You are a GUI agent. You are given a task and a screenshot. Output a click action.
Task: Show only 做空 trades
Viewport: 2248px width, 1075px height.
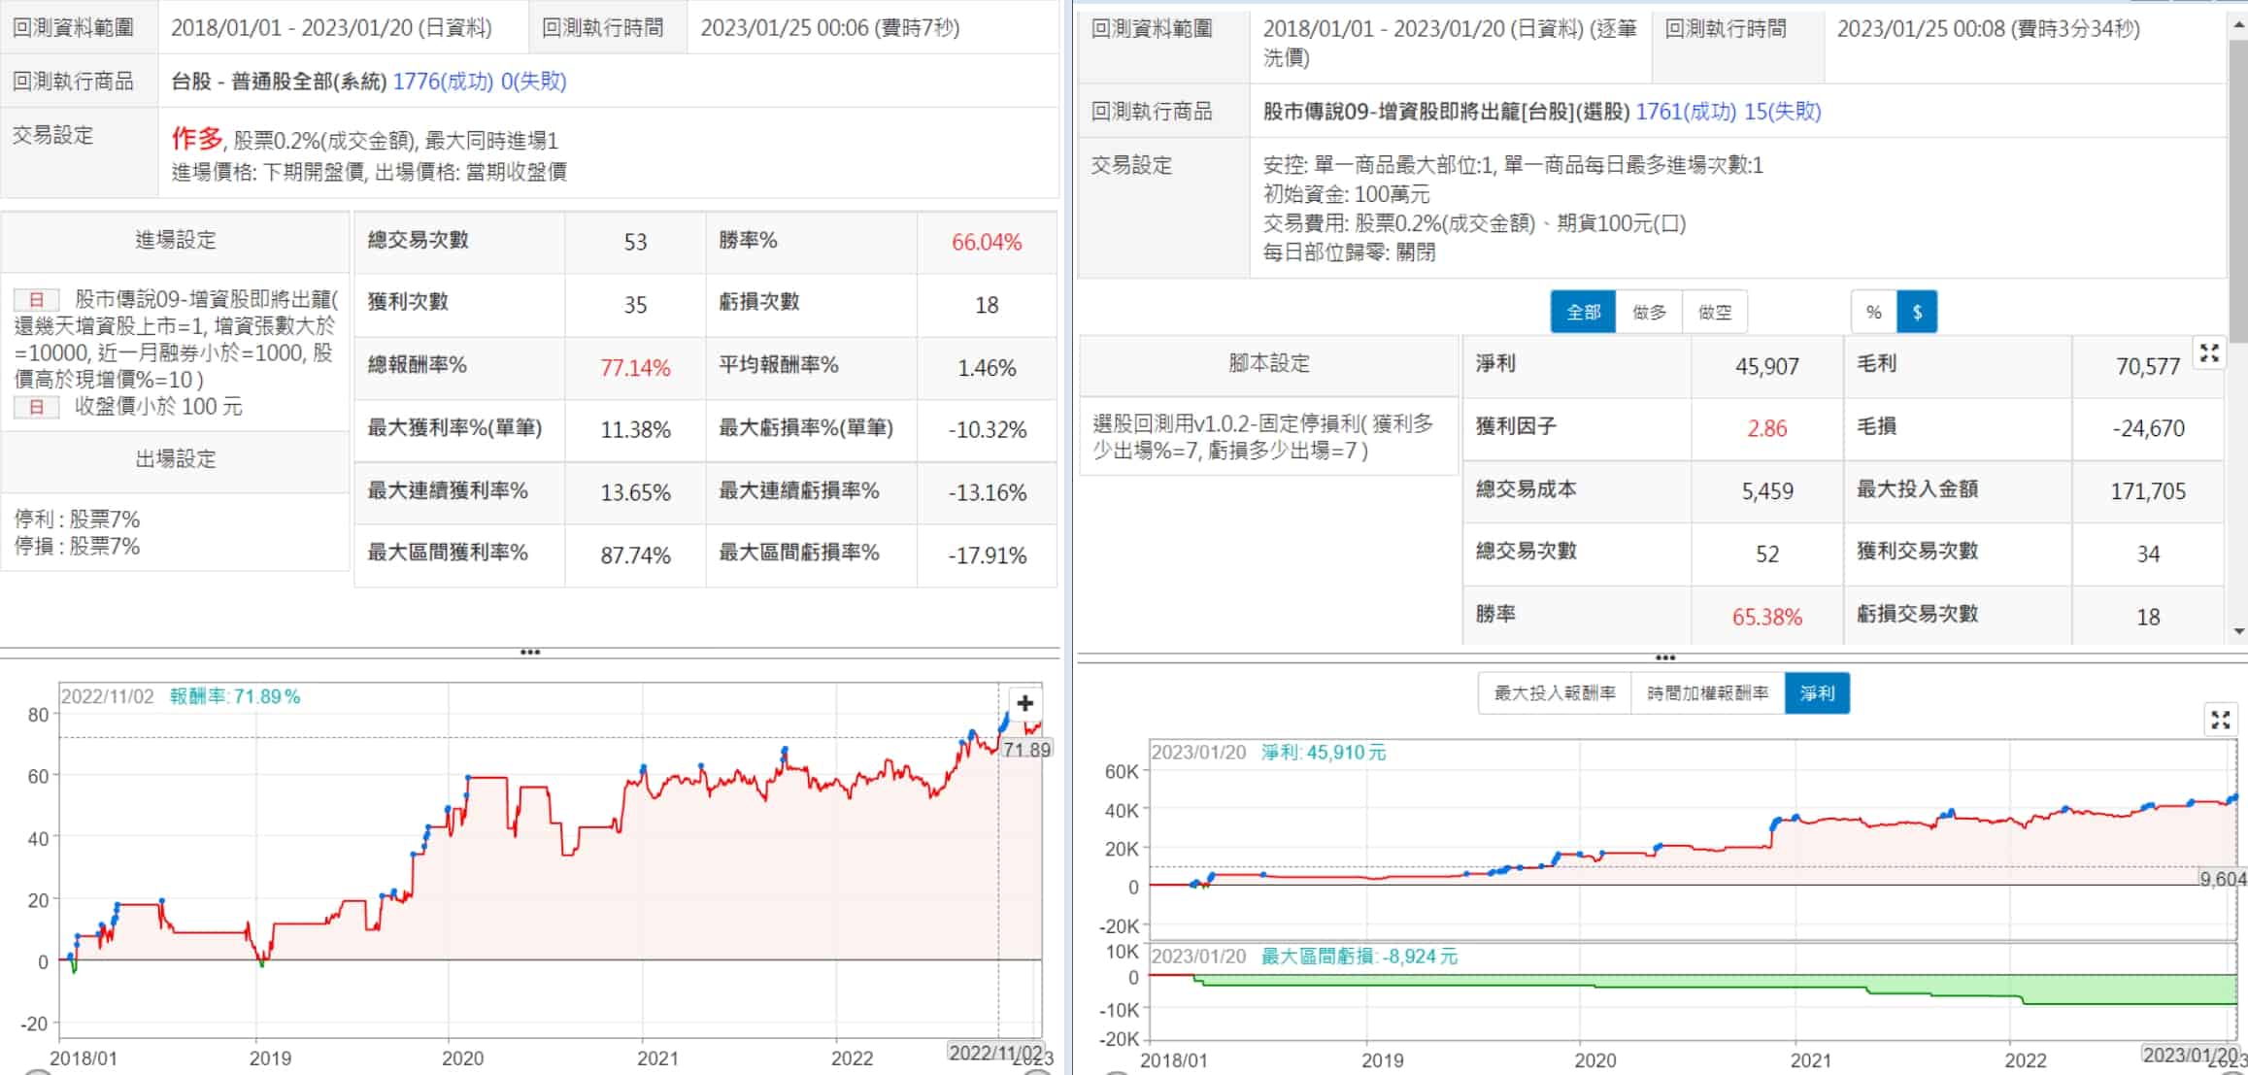pyautogui.click(x=1715, y=312)
